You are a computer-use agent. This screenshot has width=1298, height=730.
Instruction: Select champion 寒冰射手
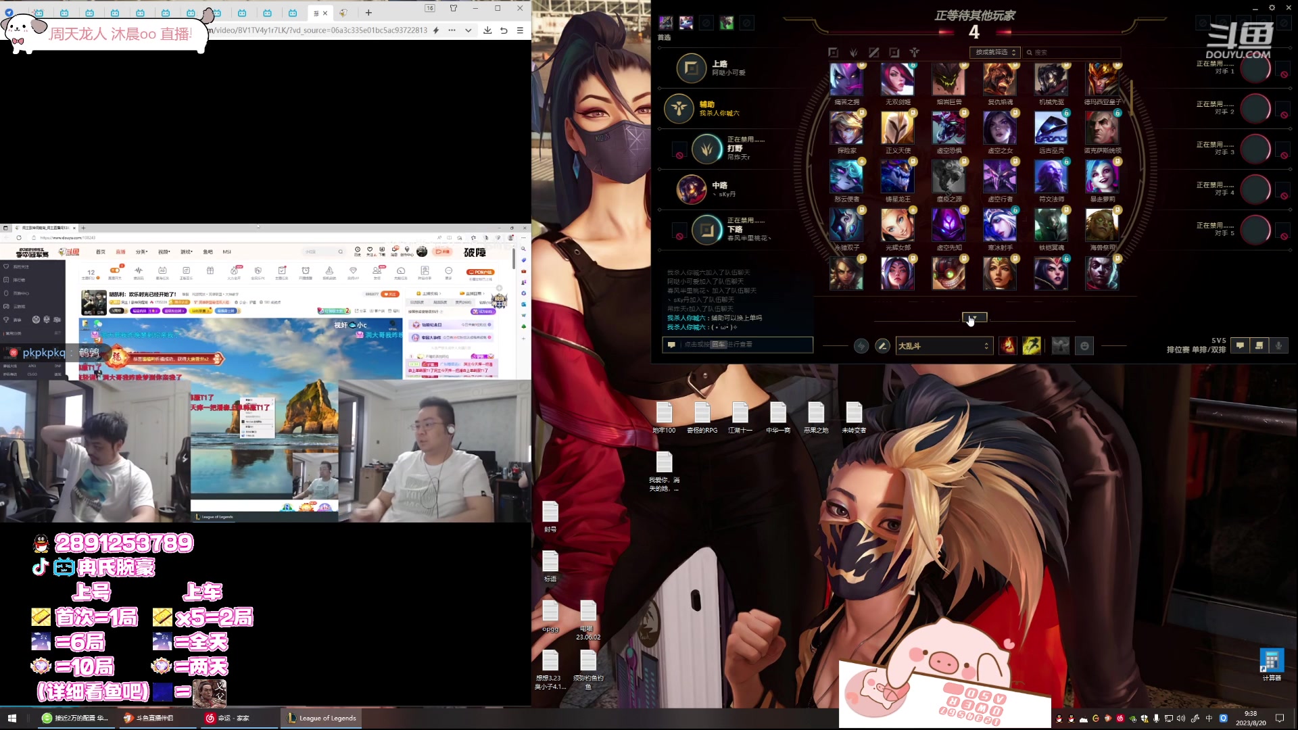tap(1000, 225)
